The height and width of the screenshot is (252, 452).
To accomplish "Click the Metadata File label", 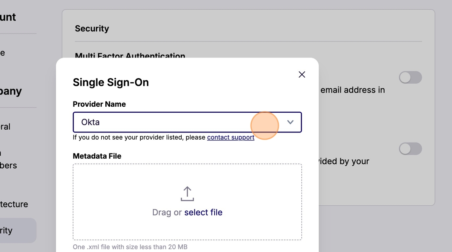I will click(97, 156).
